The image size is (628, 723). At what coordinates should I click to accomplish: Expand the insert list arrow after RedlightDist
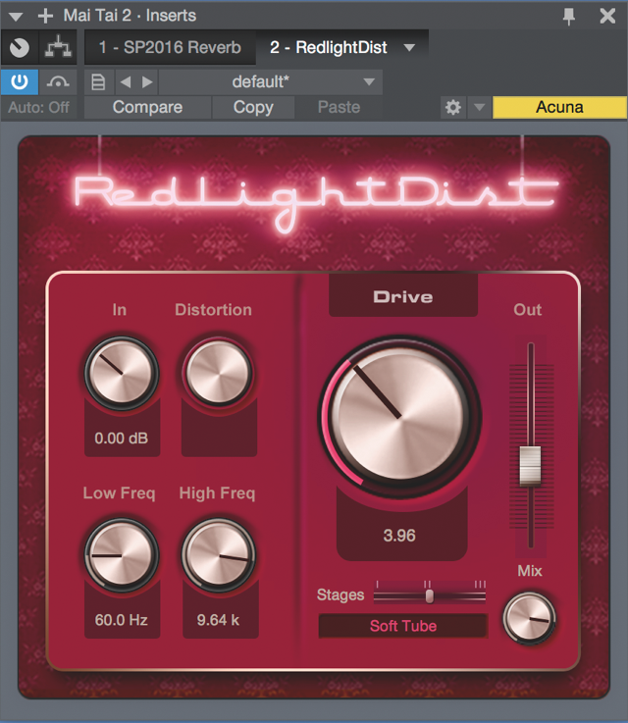[409, 47]
